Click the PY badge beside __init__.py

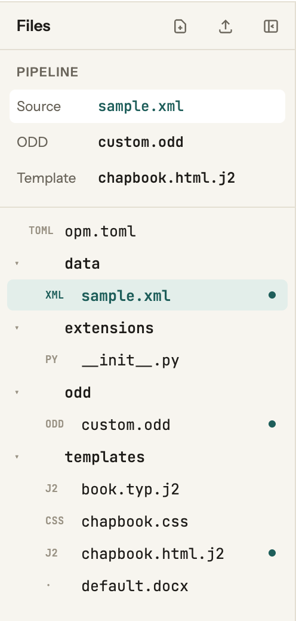51,359
